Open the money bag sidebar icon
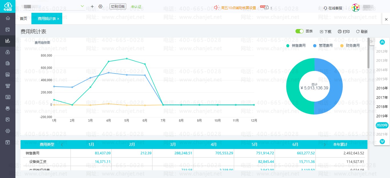The height and width of the screenshot is (178, 390). pyautogui.click(x=8, y=52)
